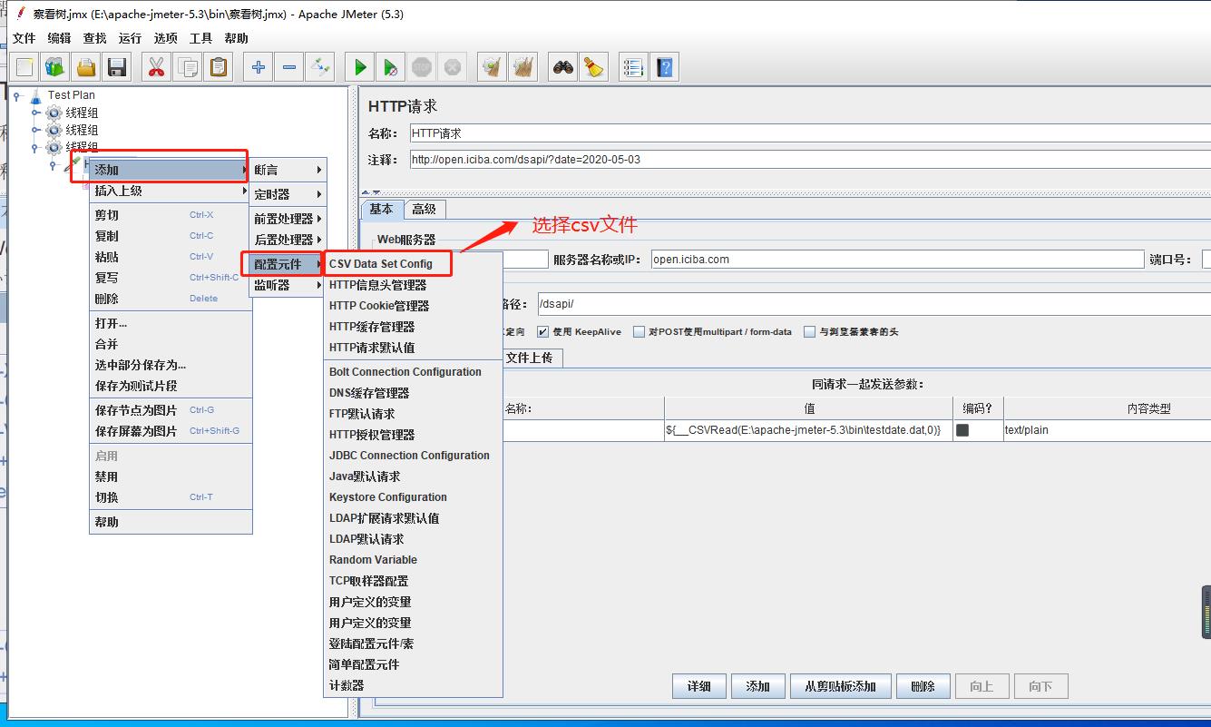This screenshot has width=1211, height=727.
Task: Choose 计数器 from config submenu
Action: tap(413, 685)
